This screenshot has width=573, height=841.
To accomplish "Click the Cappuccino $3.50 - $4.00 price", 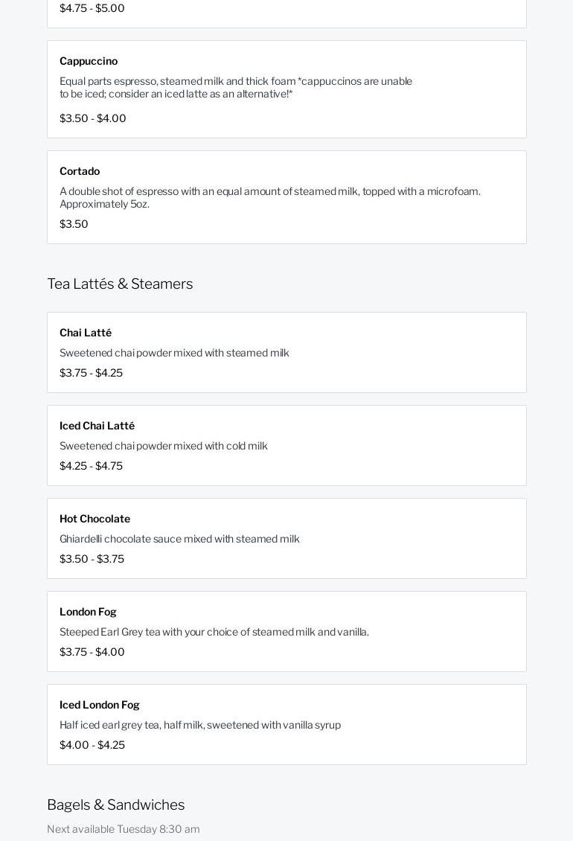I will (x=93, y=118).
